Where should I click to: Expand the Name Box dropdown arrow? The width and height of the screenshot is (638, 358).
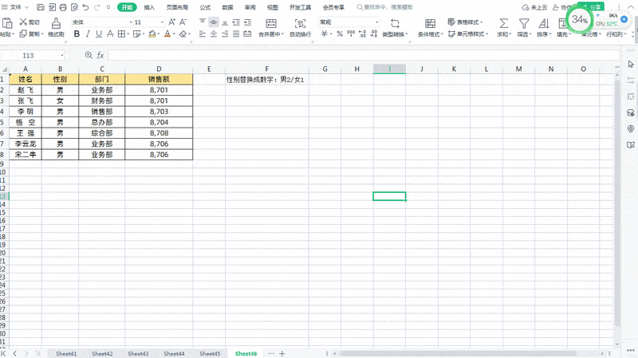point(62,55)
